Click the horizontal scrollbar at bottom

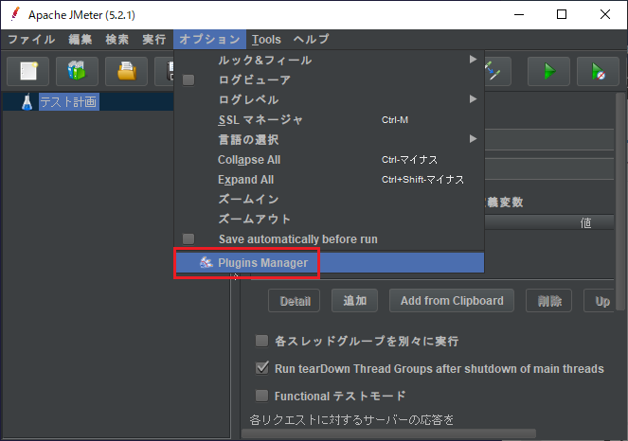(x=388, y=433)
